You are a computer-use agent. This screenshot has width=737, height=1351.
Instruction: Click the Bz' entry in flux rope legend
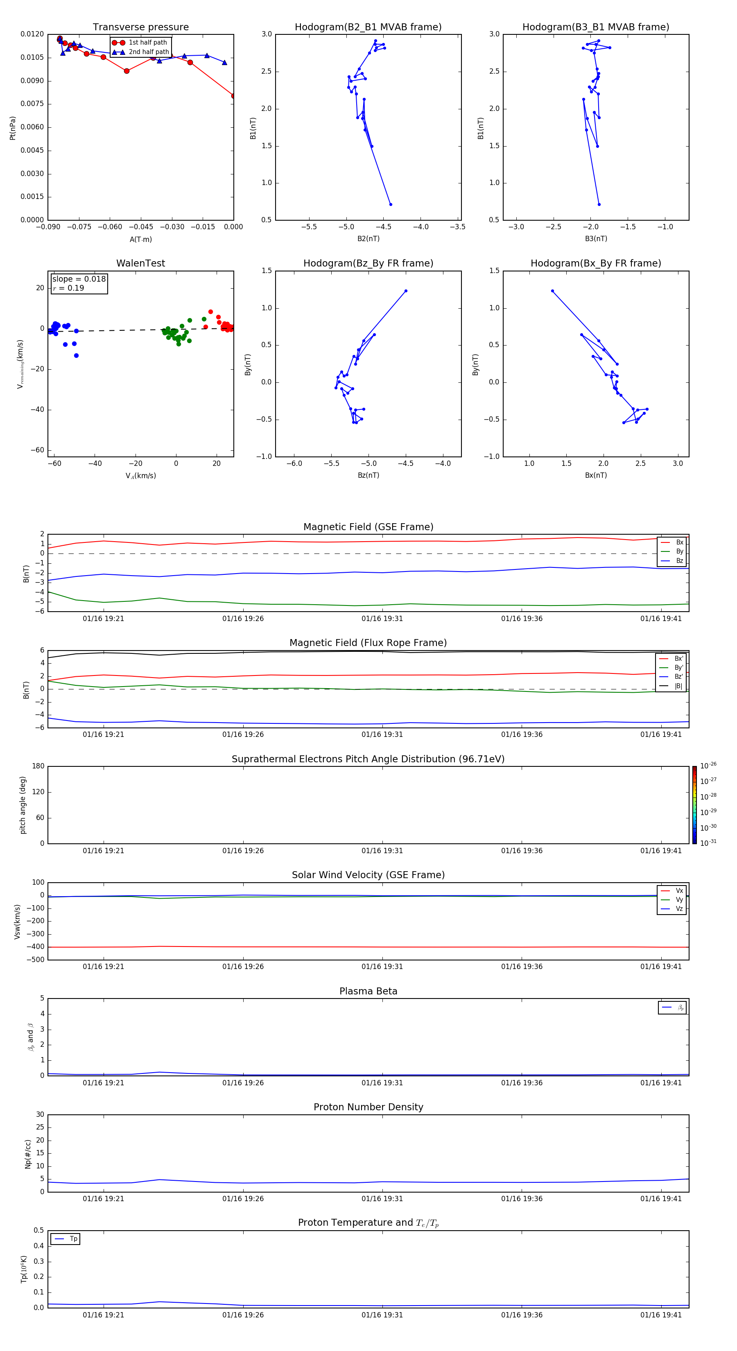(x=671, y=677)
